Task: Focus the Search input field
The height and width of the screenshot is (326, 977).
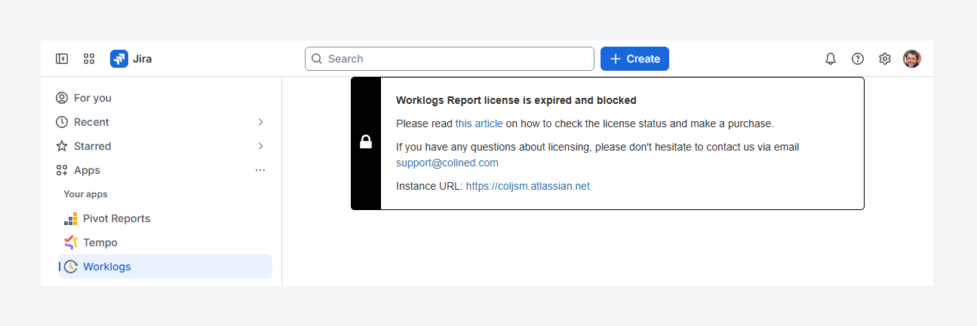Action: coord(450,59)
